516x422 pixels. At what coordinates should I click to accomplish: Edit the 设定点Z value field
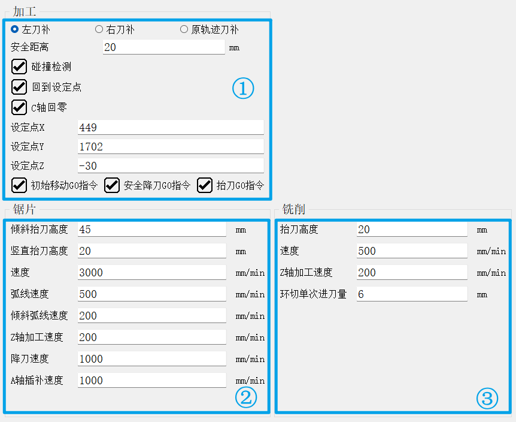[170, 166]
